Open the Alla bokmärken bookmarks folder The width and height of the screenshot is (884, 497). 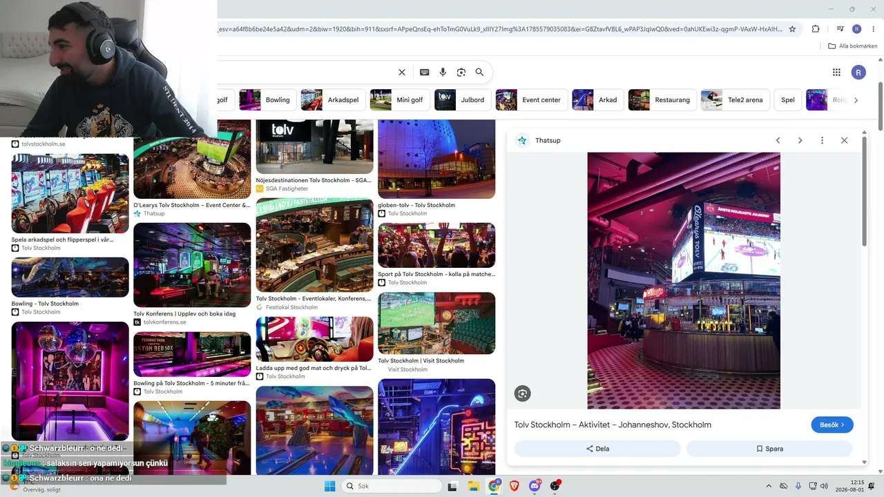click(853, 46)
